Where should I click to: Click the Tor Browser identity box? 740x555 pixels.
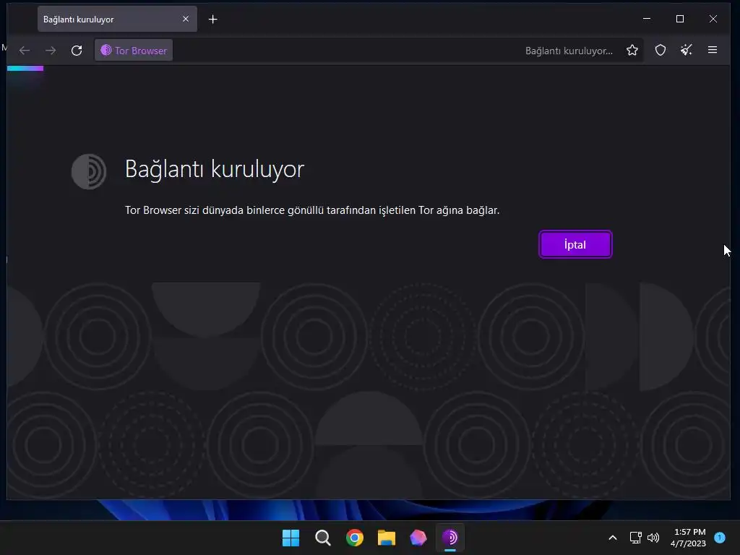pyautogui.click(x=134, y=51)
